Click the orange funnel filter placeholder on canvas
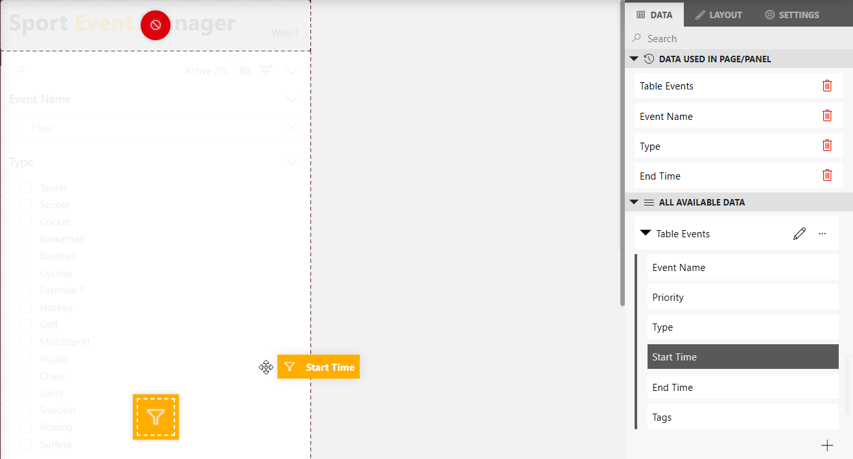Viewport: 853px width, 459px height. tap(156, 416)
